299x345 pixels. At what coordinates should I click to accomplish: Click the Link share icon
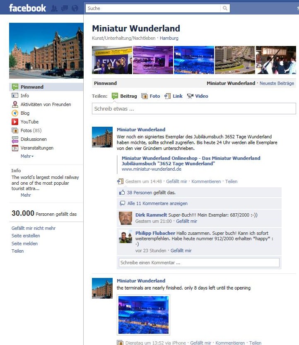(167, 96)
